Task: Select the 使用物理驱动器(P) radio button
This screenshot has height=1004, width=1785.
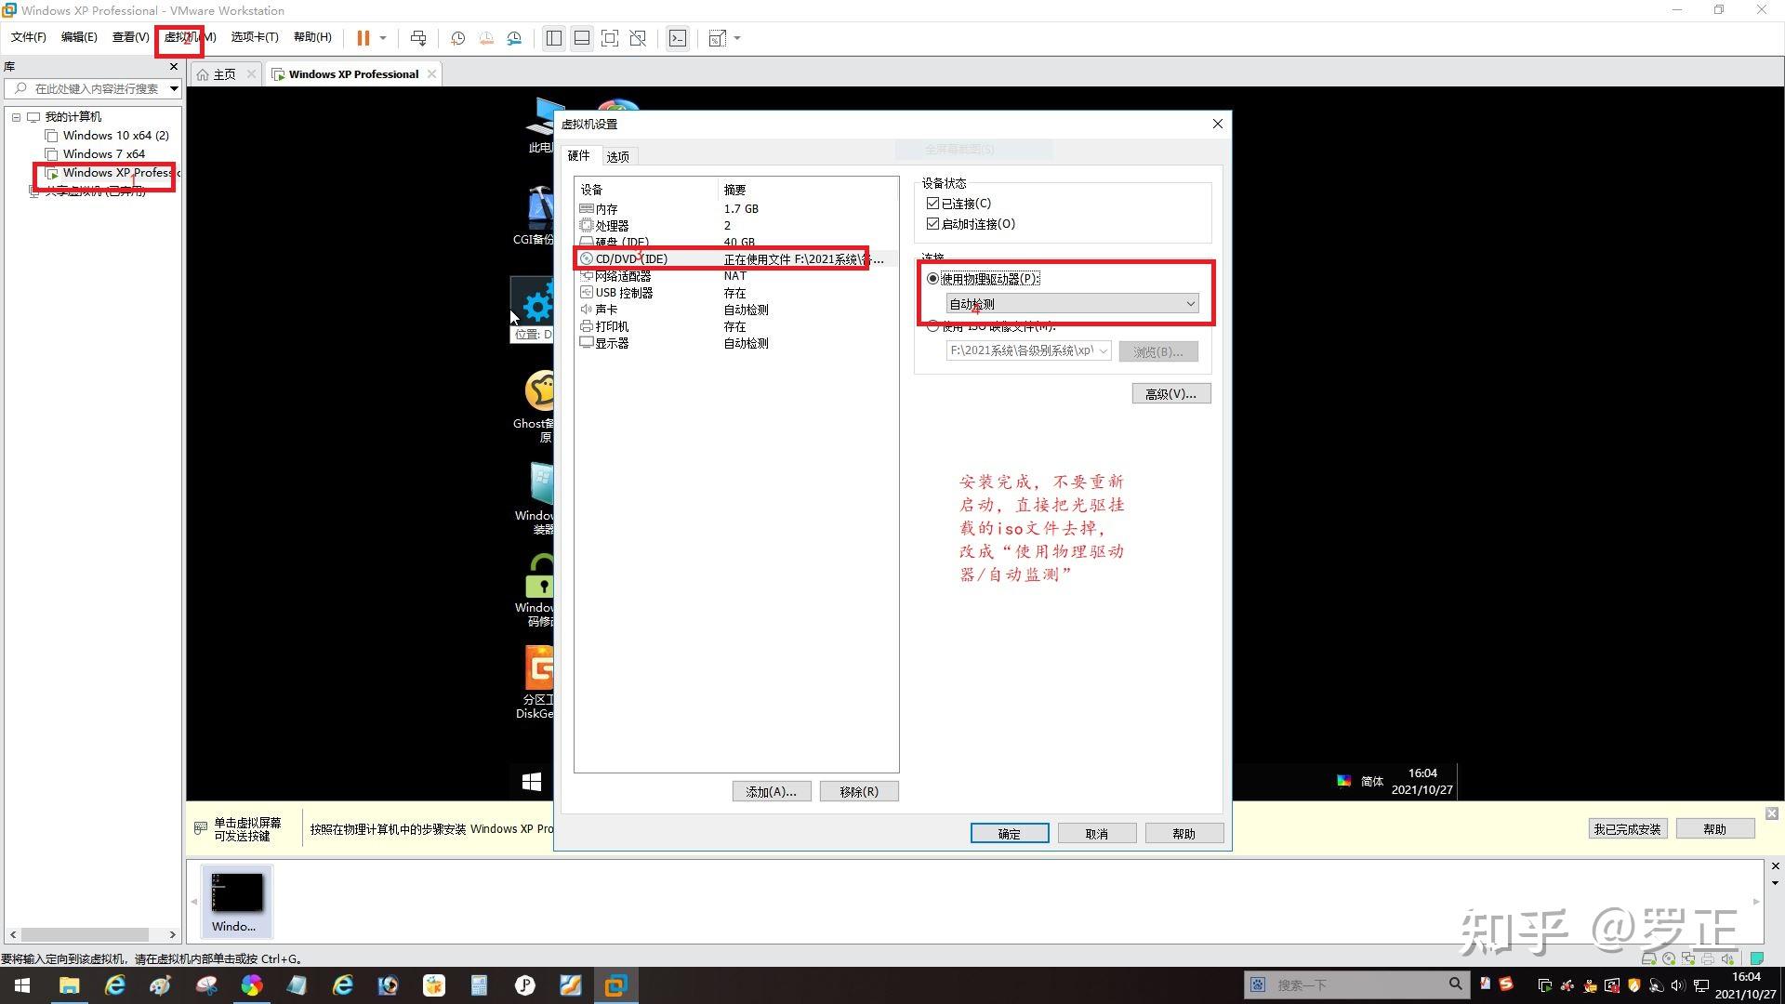Action: [932, 278]
